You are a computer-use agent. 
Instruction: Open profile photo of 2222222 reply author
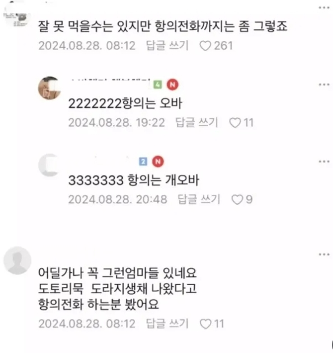(x=49, y=88)
